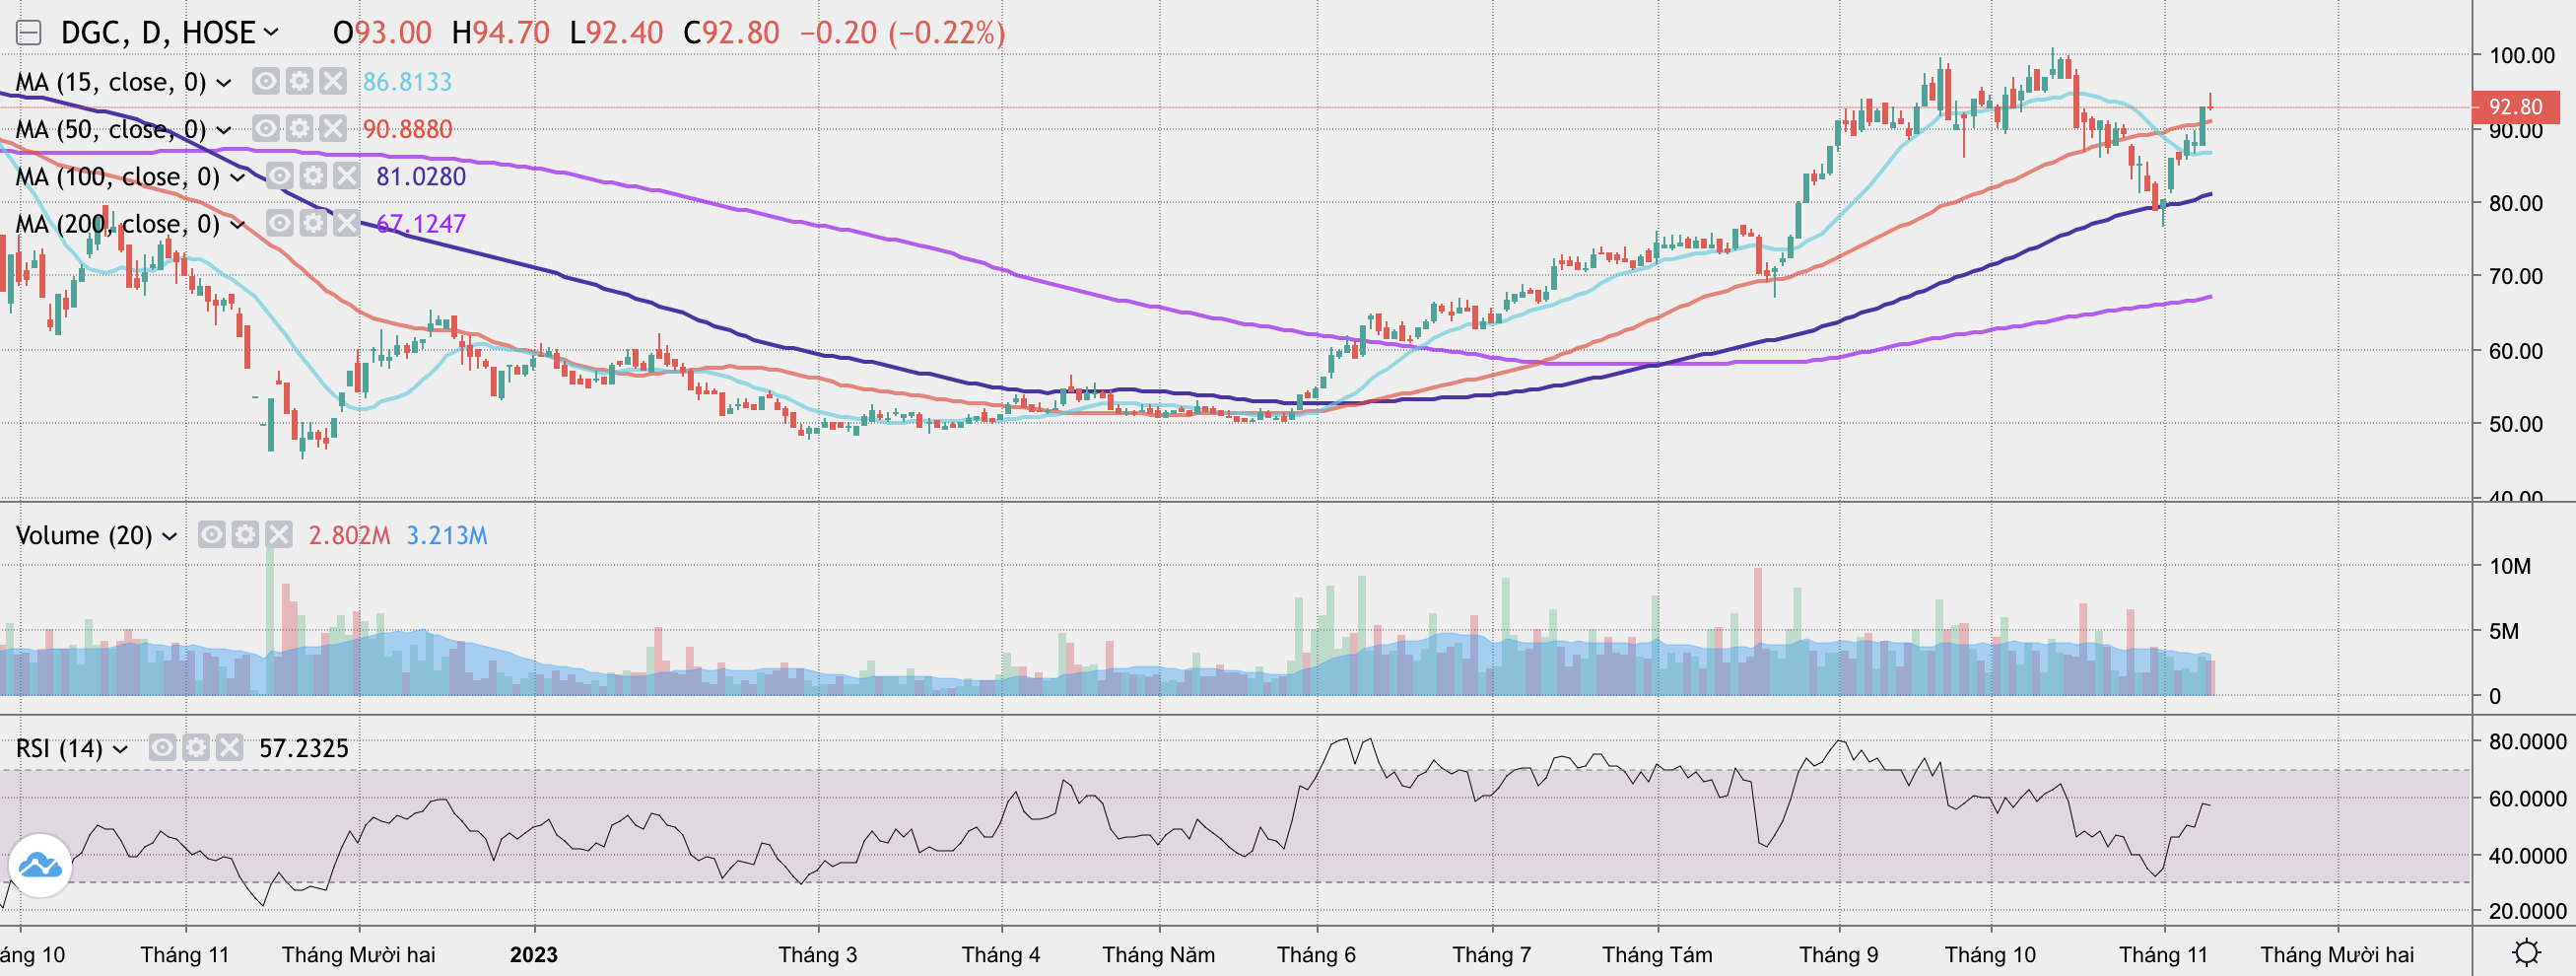Click the MA (200, close, 0) label
Viewport: 2576px width, 976px height.
(x=118, y=224)
